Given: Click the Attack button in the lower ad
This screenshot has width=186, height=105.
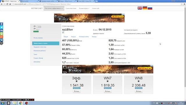Looking at the screenshot, I should [145, 69].
